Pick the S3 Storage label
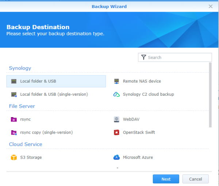Viewport: 219px width, 186px height. 31,158
